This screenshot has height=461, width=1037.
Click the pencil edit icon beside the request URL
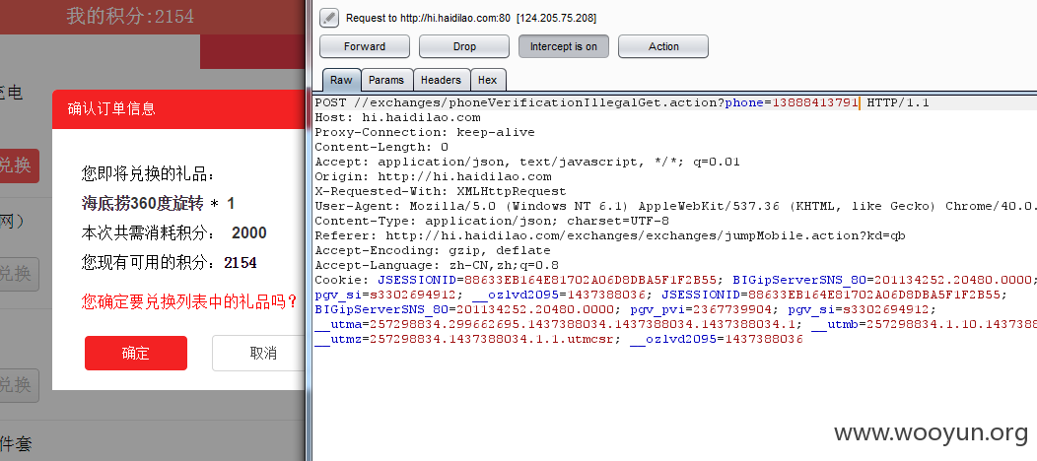(329, 18)
